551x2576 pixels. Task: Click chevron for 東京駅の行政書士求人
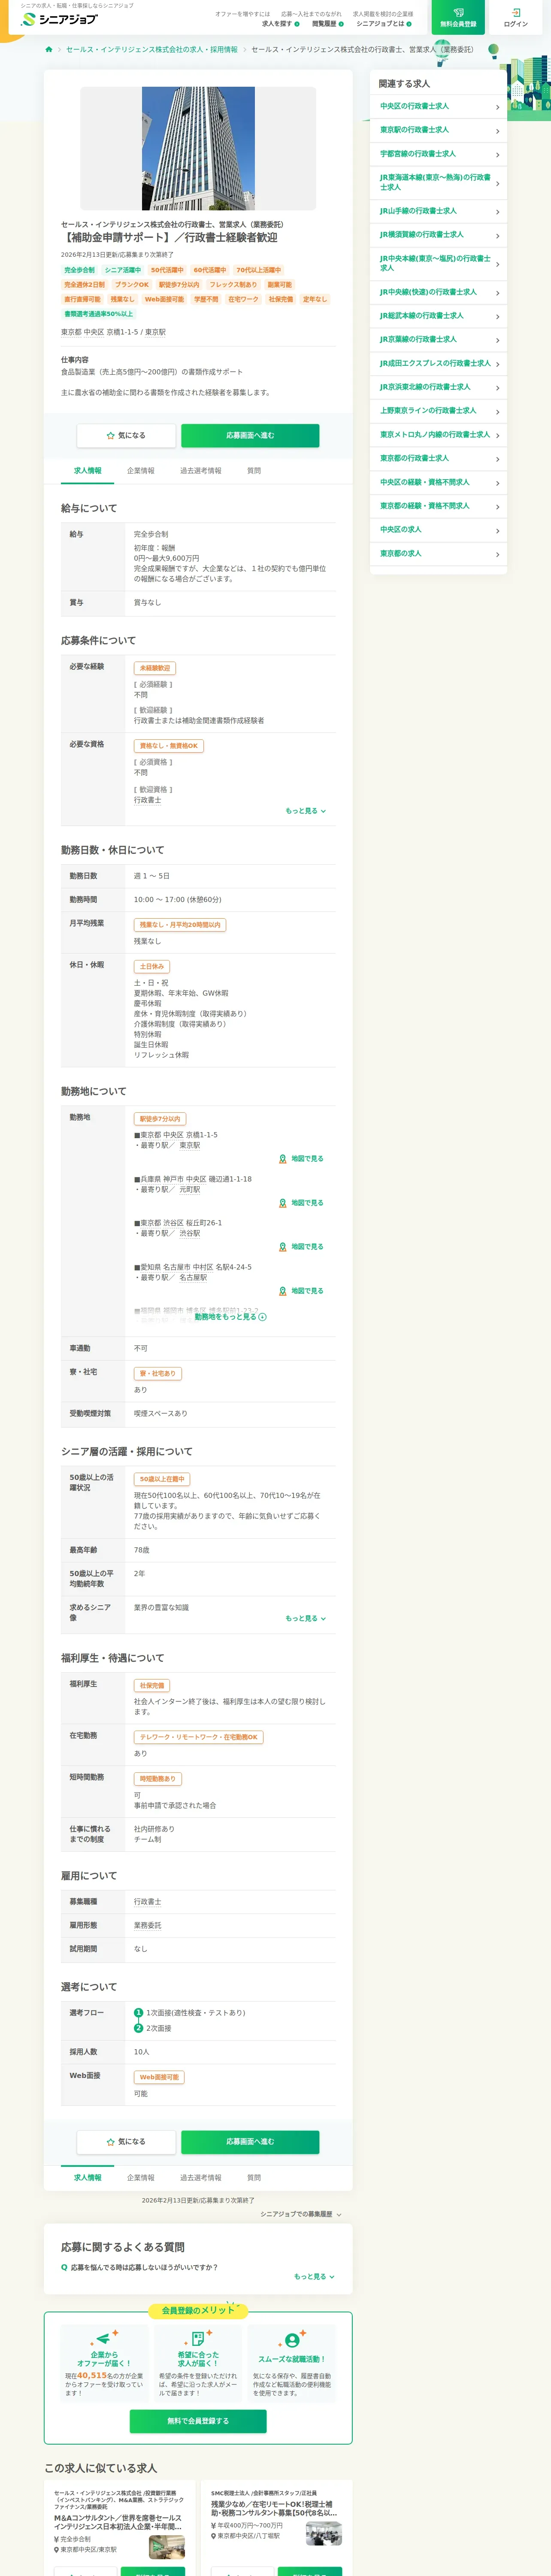497,131
